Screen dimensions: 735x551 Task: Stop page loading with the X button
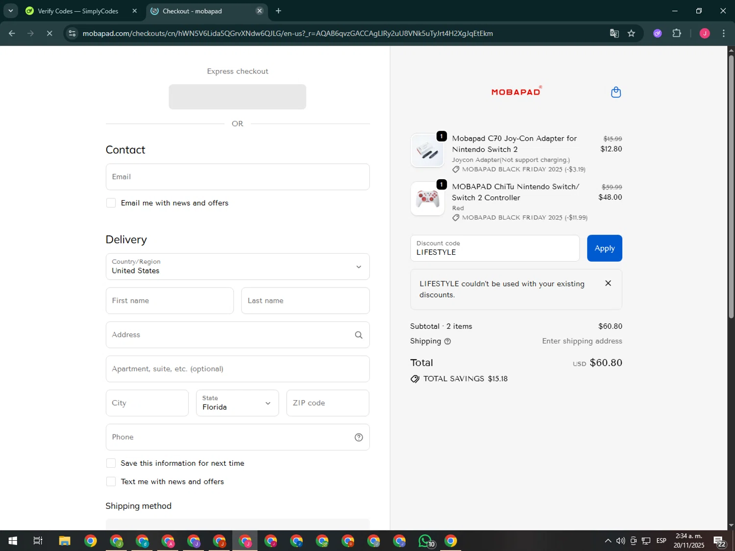click(49, 33)
